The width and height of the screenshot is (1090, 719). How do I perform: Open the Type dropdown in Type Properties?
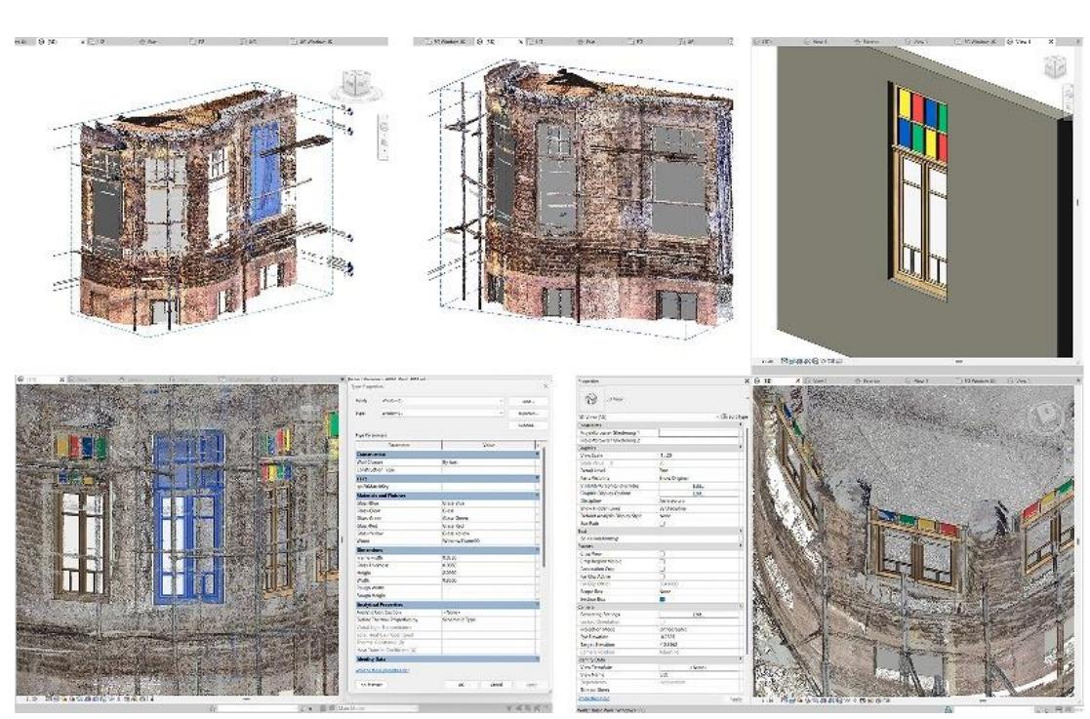(501, 414)
